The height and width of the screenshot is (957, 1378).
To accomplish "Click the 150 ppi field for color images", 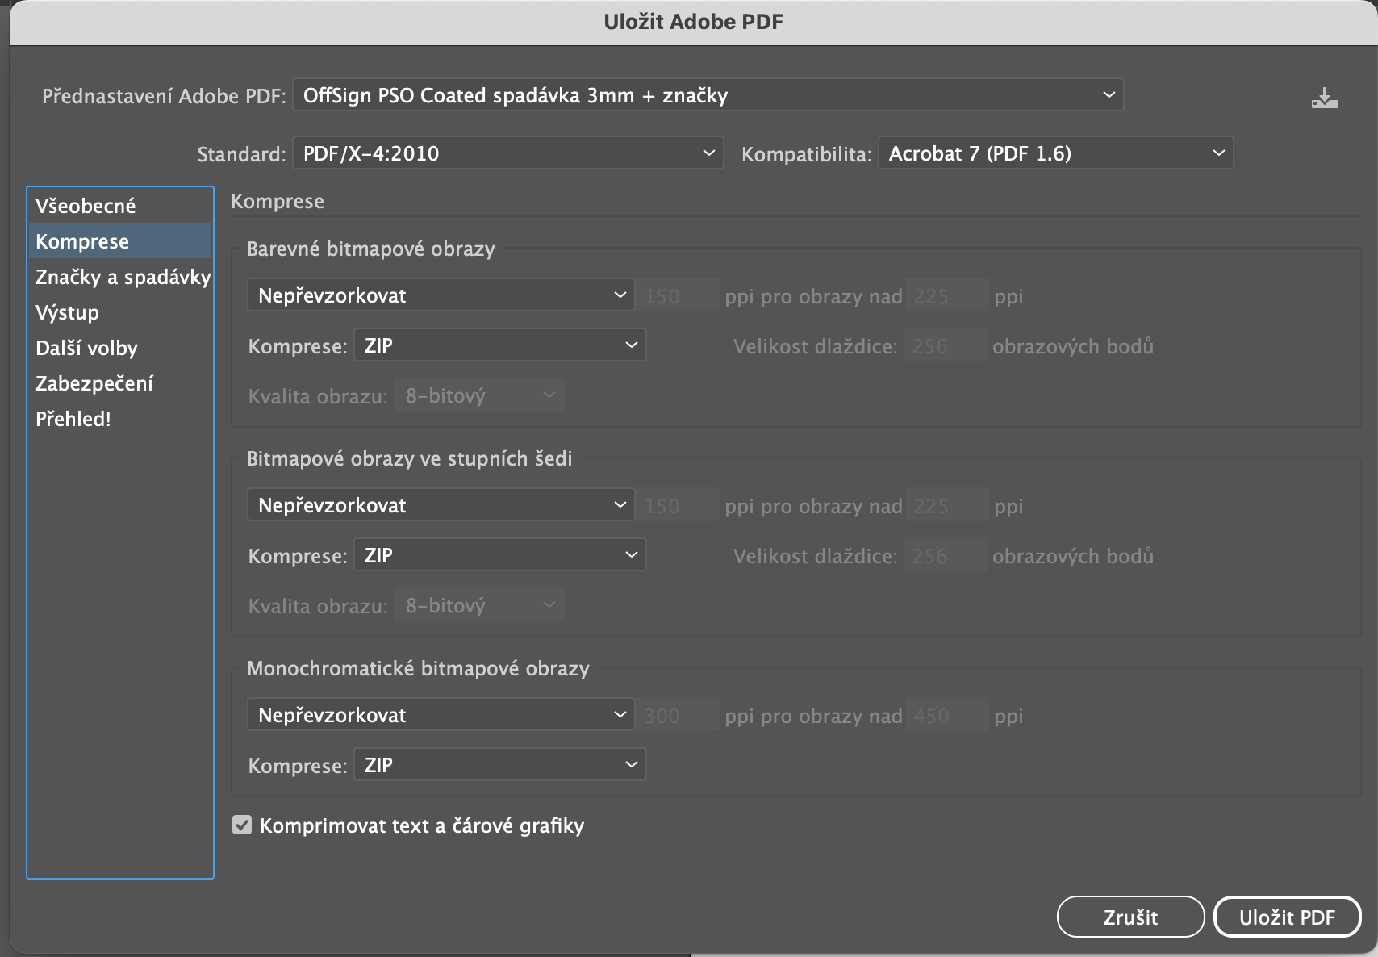I will 677,295.
